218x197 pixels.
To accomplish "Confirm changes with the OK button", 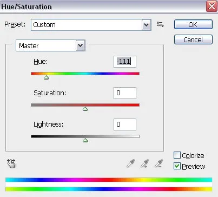I will (x=193, y=24).
